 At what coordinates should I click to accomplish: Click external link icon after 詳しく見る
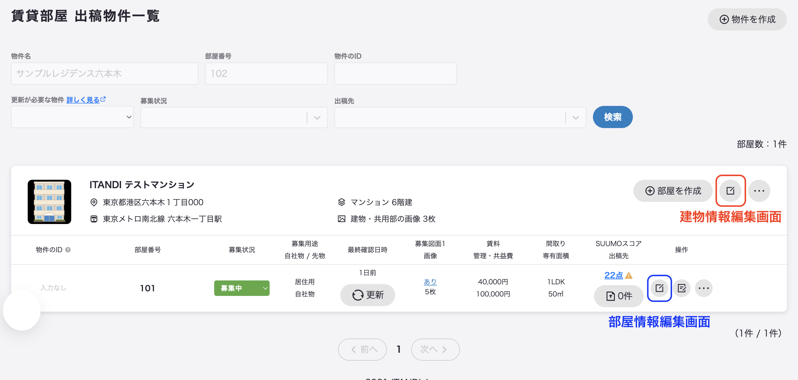click(x=103, y=99)
